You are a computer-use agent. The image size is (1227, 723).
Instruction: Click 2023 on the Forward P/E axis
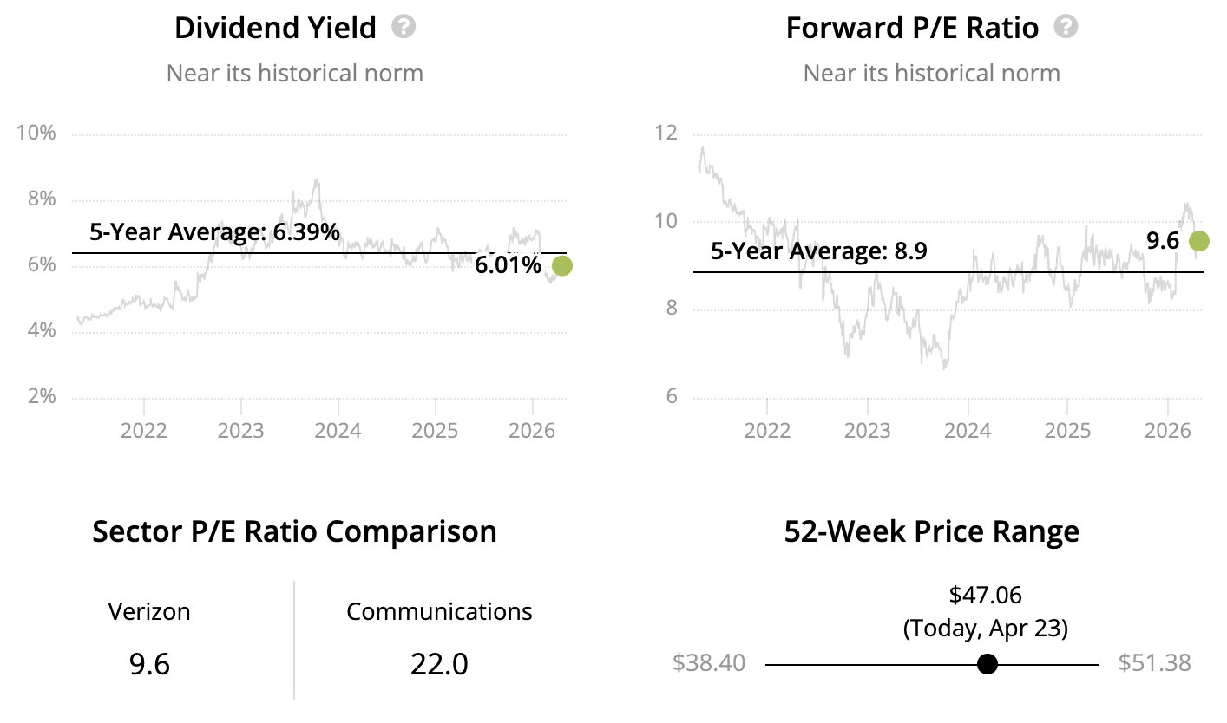tap(867, 431)
